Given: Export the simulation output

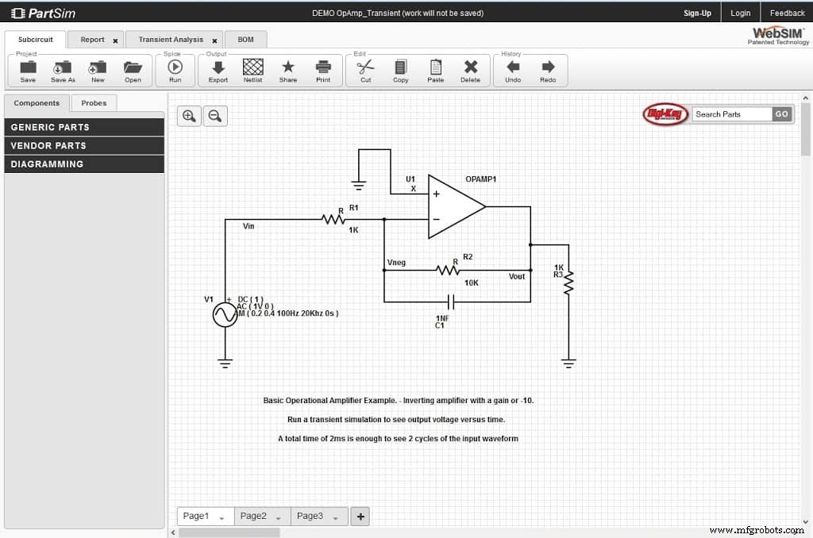Looking at the screenshot, I should coord(219,71).
